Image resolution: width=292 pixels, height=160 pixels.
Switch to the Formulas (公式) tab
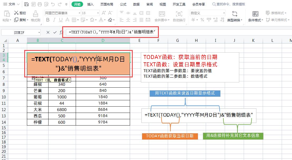tap(123, 4)
